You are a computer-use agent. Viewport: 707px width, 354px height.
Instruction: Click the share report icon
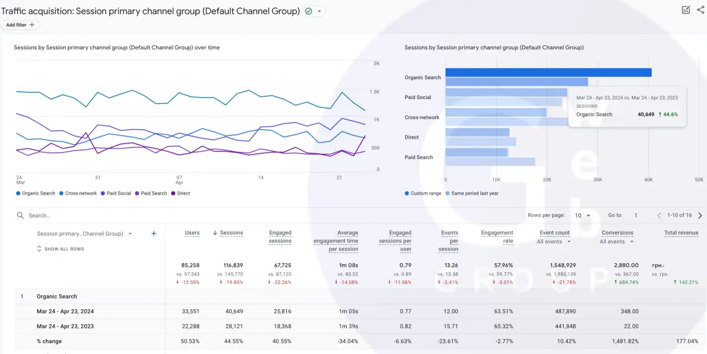coord(700,10)
